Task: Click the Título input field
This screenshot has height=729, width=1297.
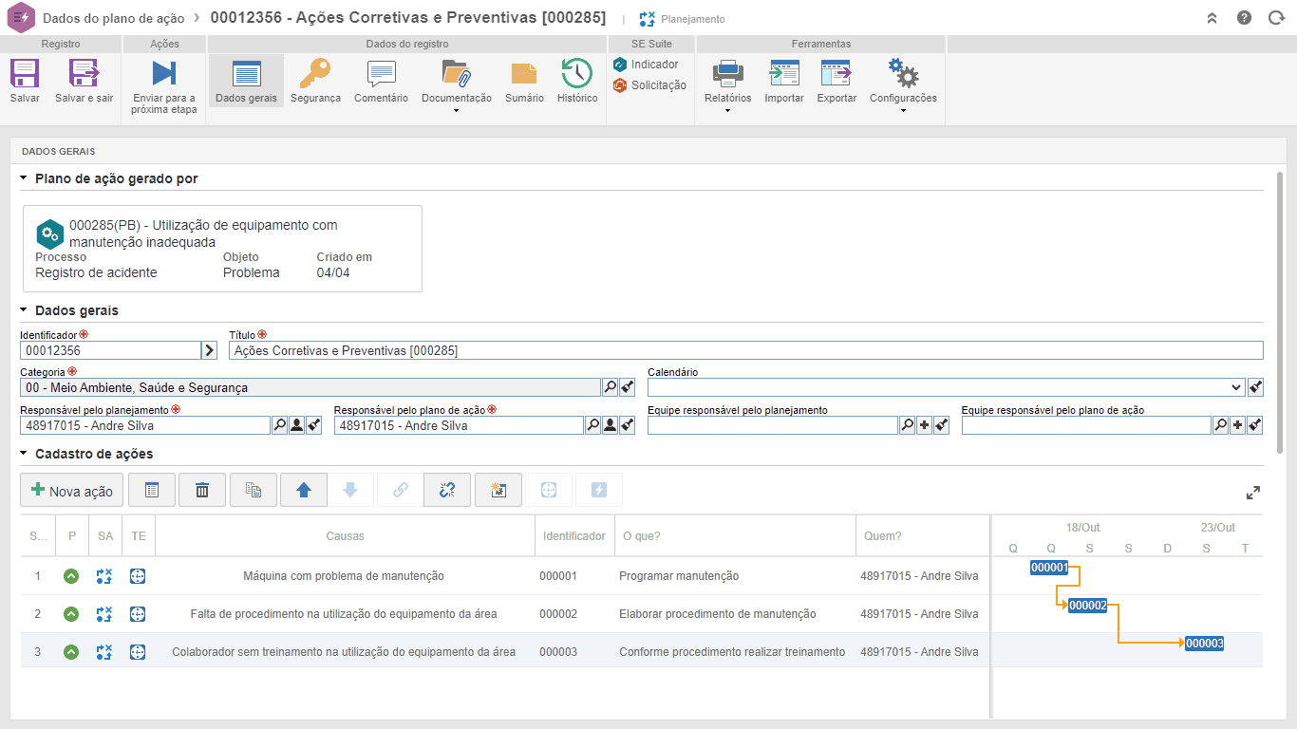Action: pos(746,350)
